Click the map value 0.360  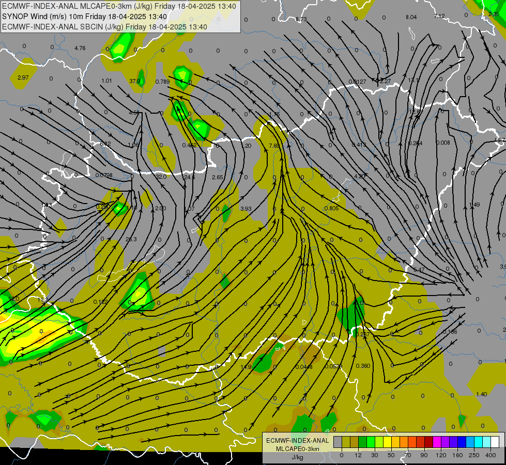pyautogui.click(x=363, y=366)
